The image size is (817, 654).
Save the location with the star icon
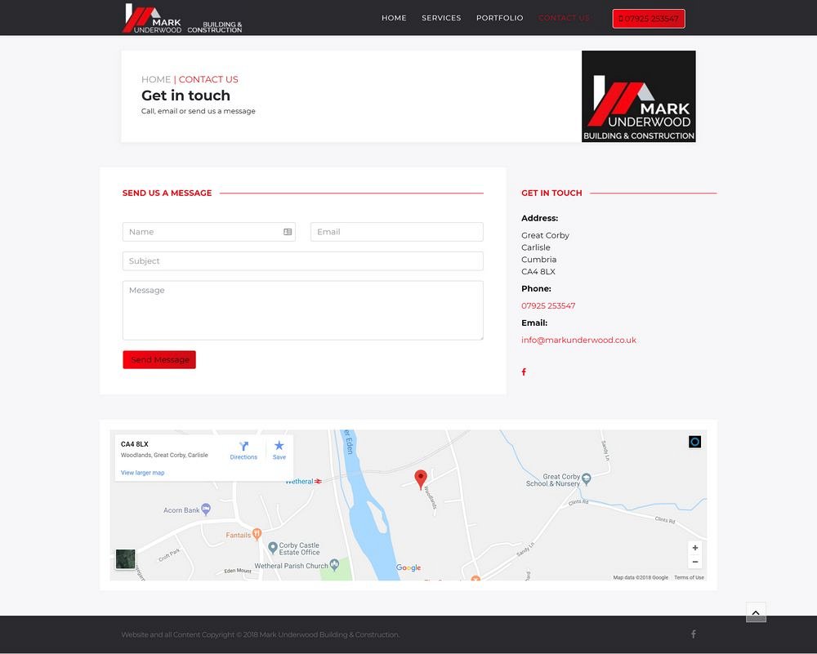[x=279, y=450]
